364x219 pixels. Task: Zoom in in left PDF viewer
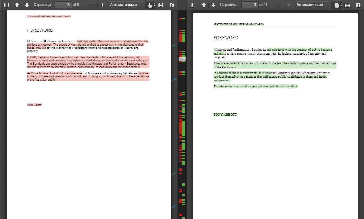102,5
